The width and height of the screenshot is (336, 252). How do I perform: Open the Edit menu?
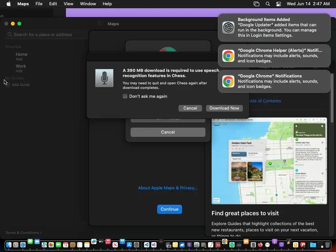coord(53,4)
